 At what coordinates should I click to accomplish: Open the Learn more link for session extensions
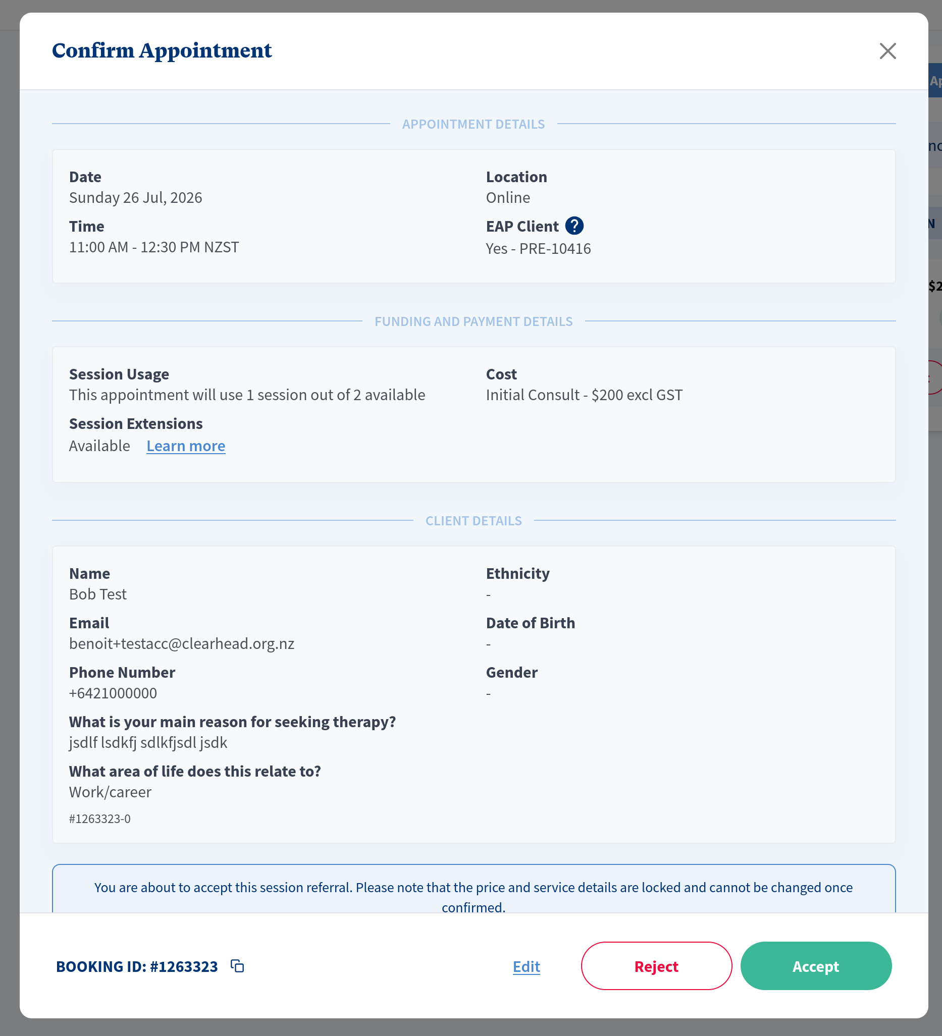click(186, 446)
